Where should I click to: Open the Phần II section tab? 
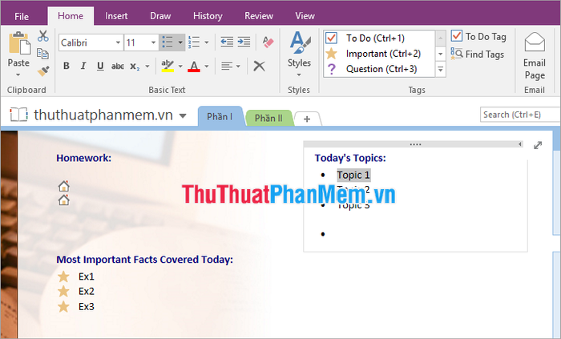268,118
